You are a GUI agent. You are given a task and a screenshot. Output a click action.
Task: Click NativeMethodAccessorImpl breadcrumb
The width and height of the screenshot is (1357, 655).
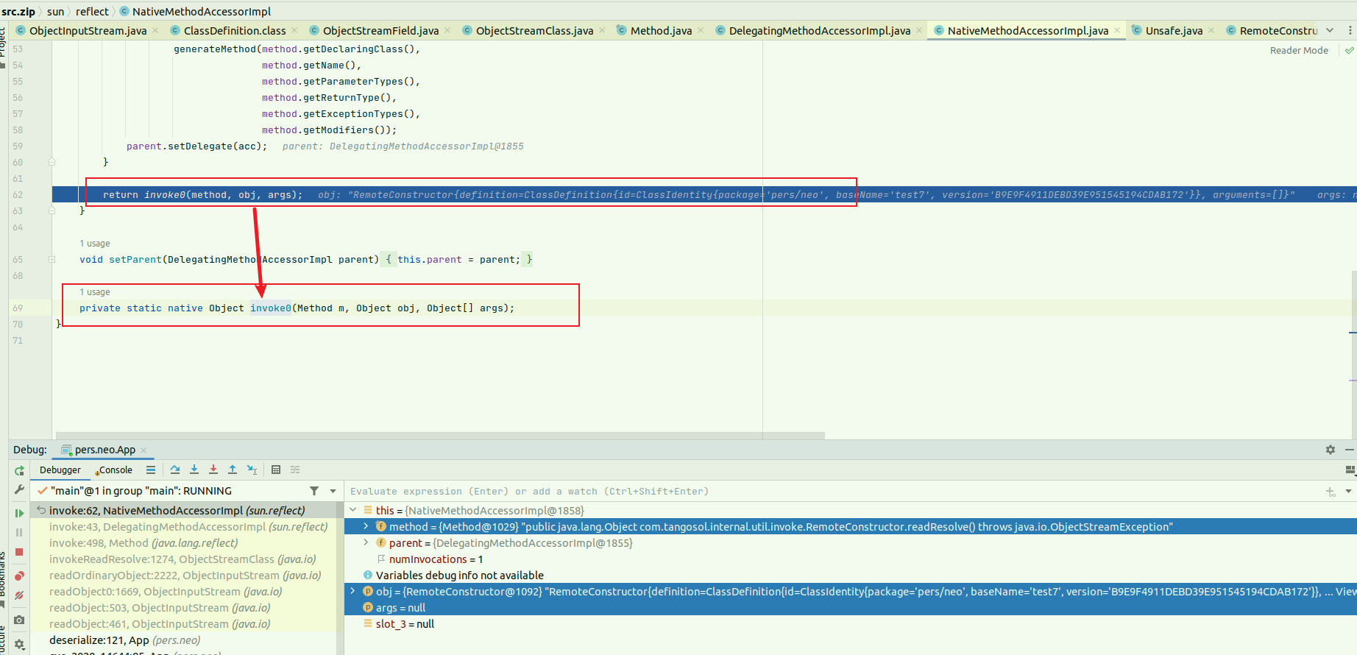(195, 12)
